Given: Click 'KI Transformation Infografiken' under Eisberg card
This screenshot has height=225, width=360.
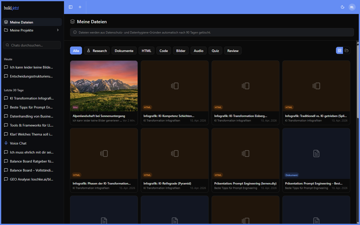Looking at the screenshot, I should click(232, 120).
